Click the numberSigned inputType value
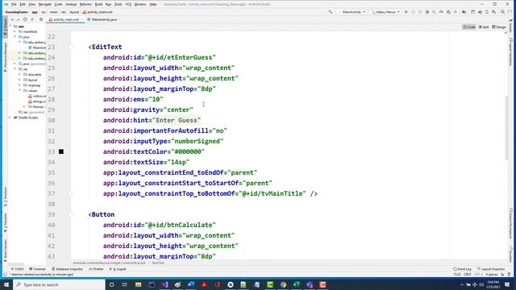Screen dimensions: 516x290 click(x=197, y=142)
